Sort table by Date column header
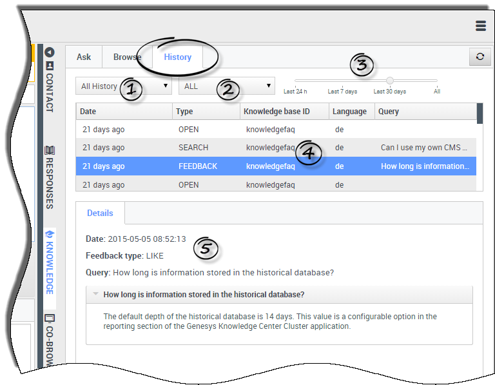This screenshot has height=385, width=495. tap(124, 112)
